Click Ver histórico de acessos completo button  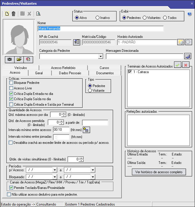(x=159, y=172)
